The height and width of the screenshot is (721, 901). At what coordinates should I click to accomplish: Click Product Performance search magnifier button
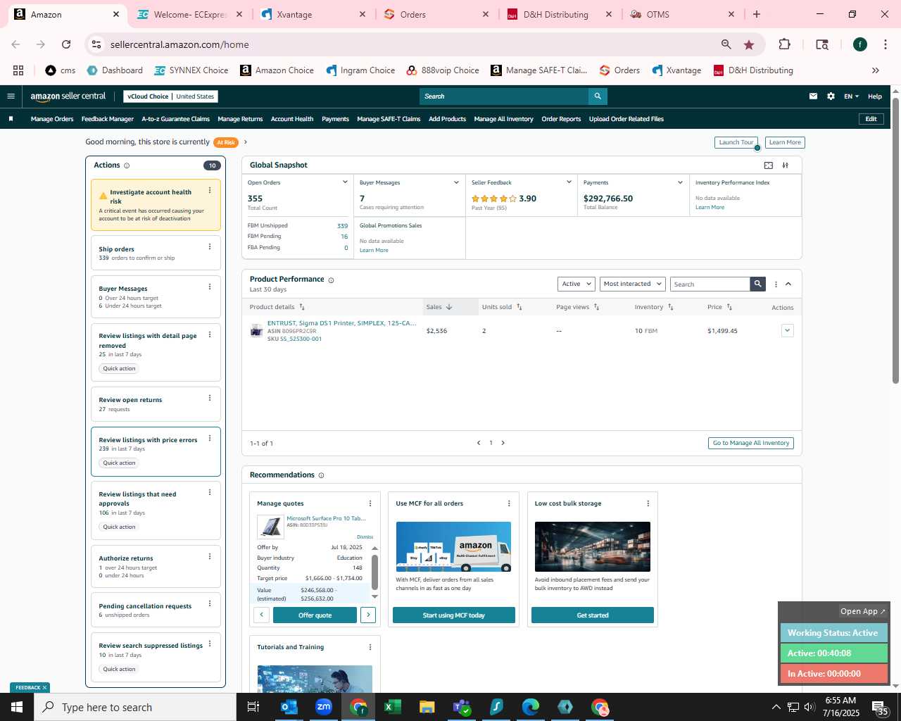click(x=757, y=284)
